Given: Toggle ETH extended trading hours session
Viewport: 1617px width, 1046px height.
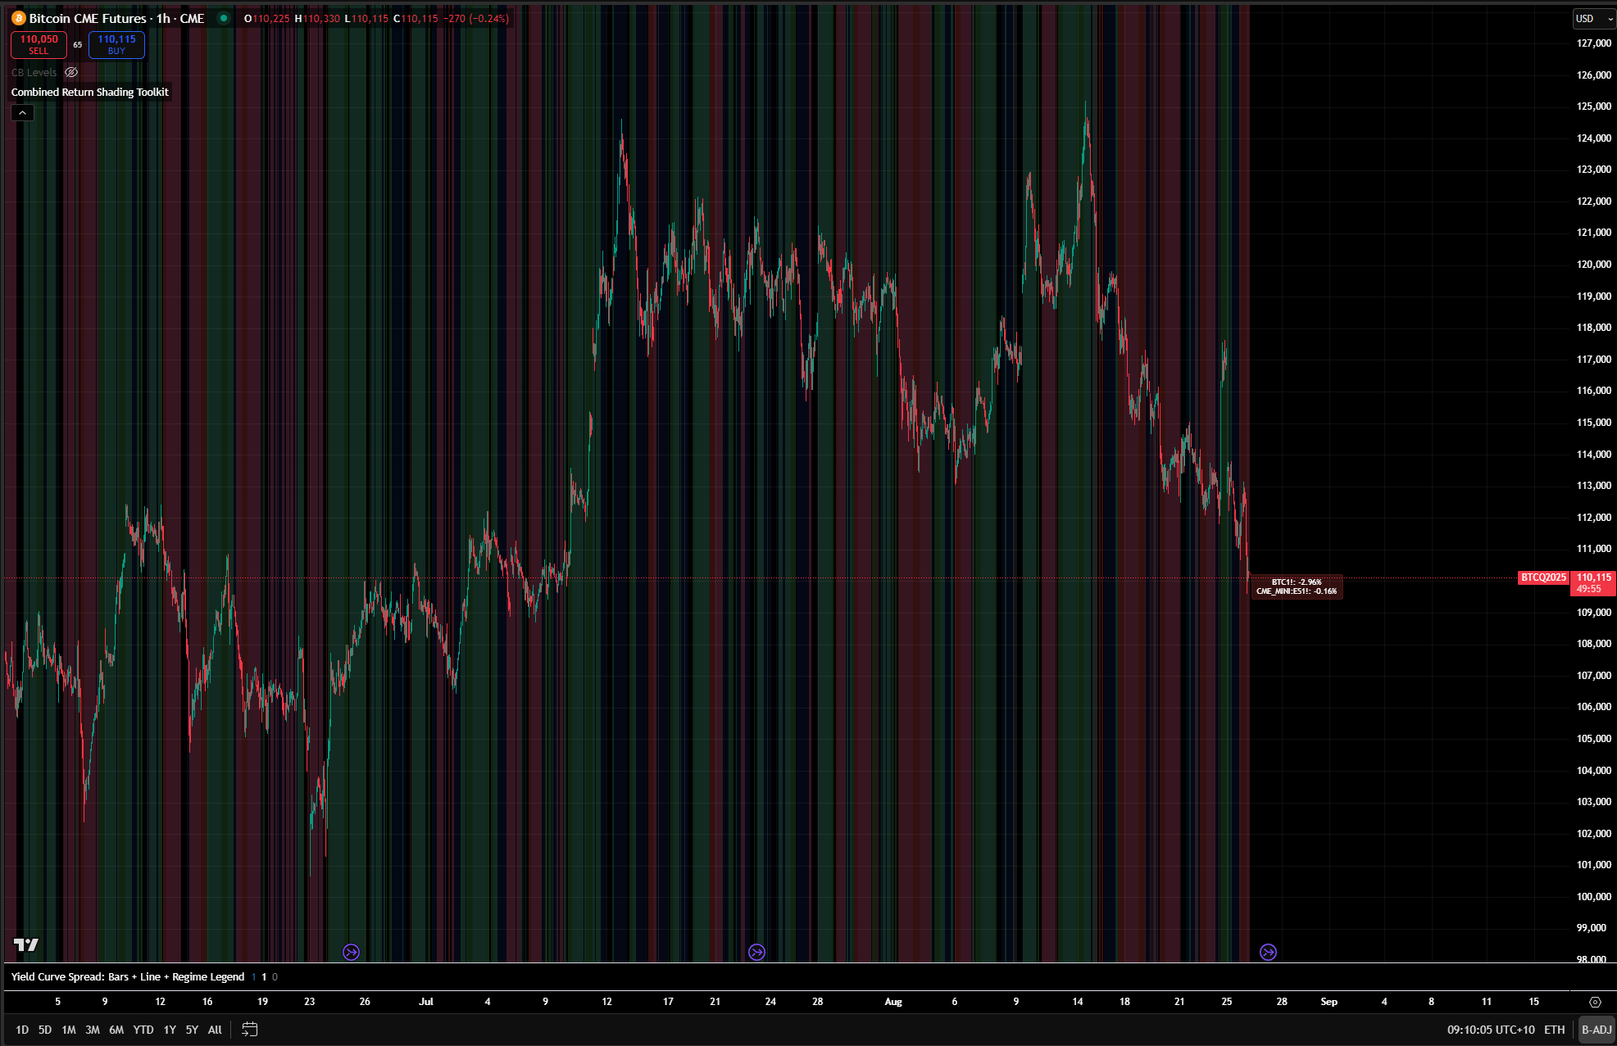Looking at the screenshot, I should (1554, 1030).
